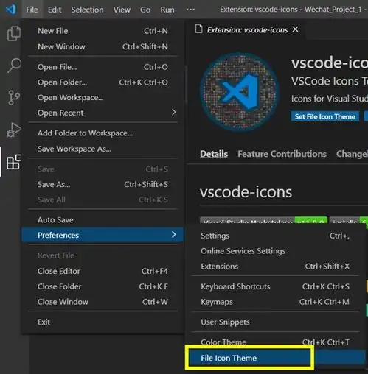The image size is (368, 374).
Task: Toggle the Auto Save option
Action: click(103, 220)
